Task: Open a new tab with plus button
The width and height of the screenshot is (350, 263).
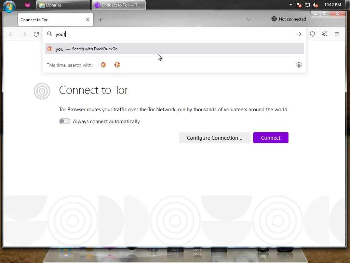Action: coord(101,20)
